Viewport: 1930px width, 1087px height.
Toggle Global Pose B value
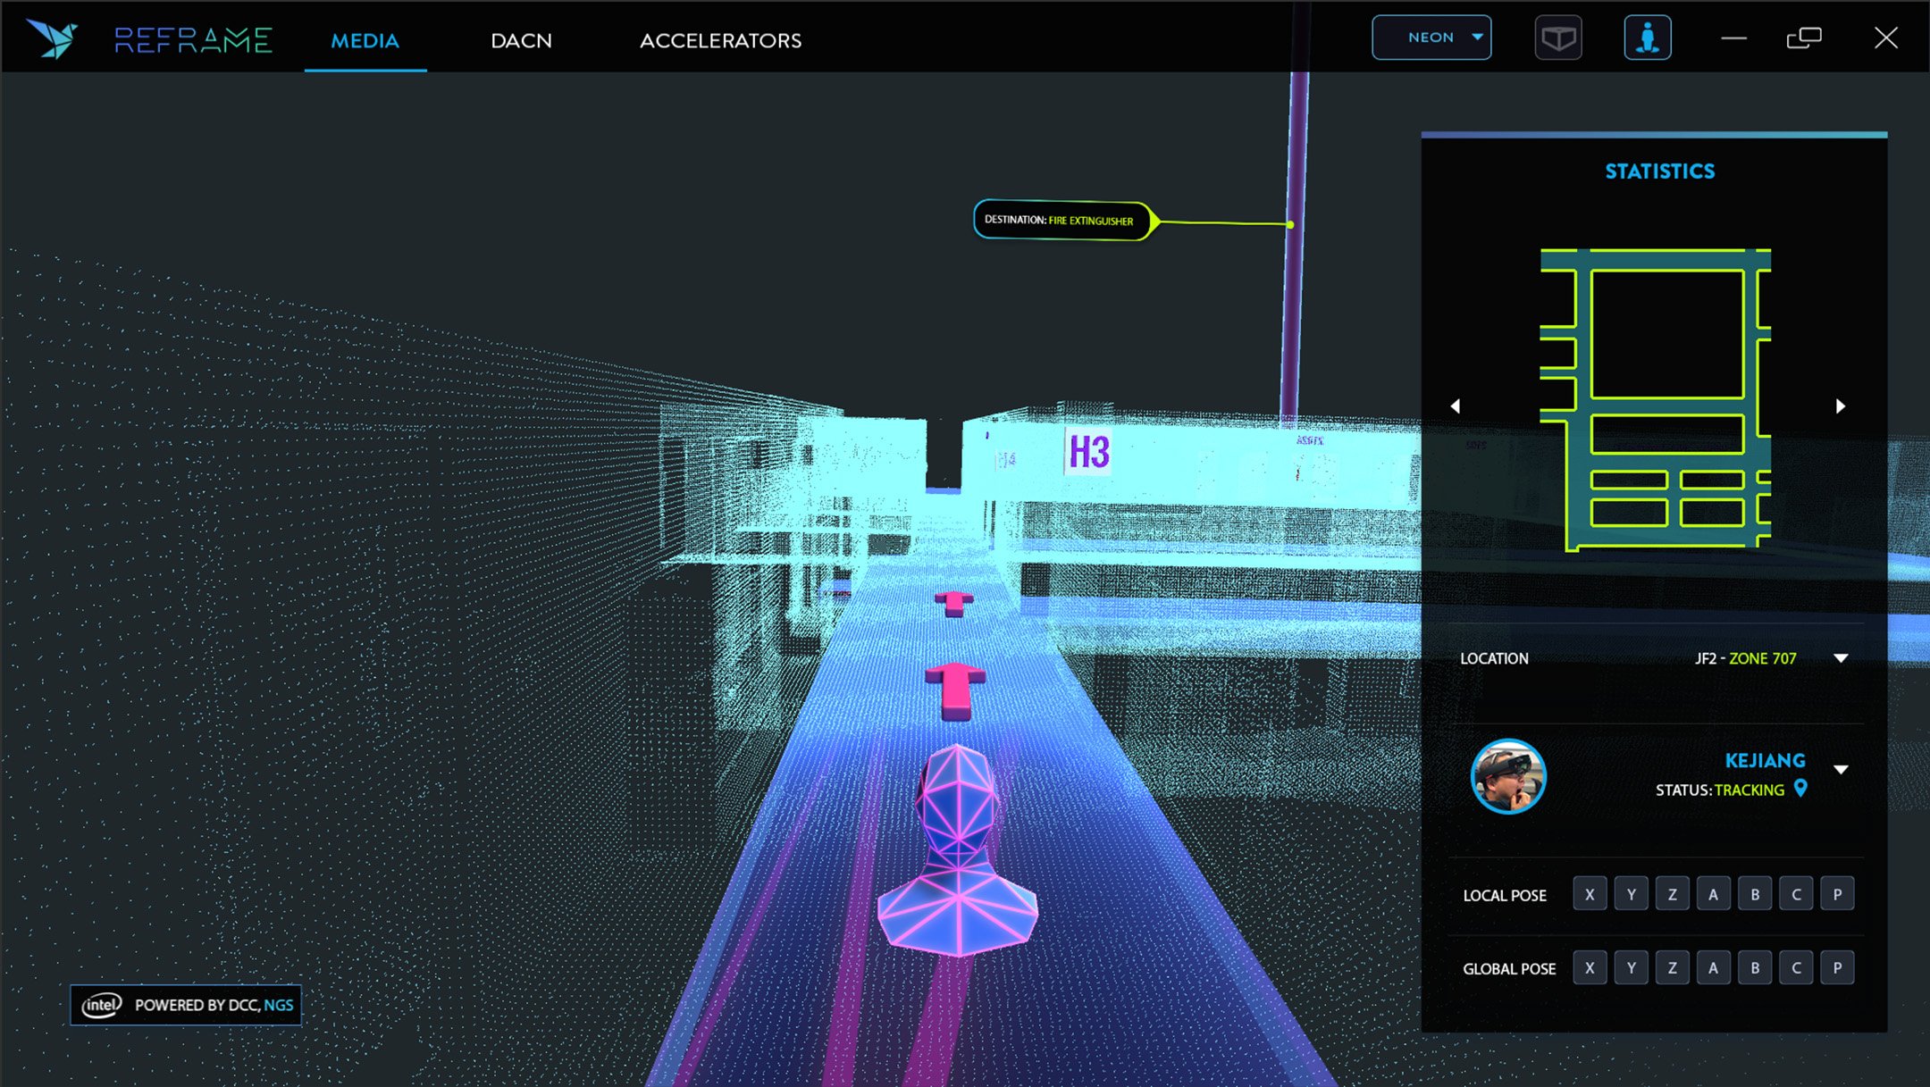(x=1754, y=968)
